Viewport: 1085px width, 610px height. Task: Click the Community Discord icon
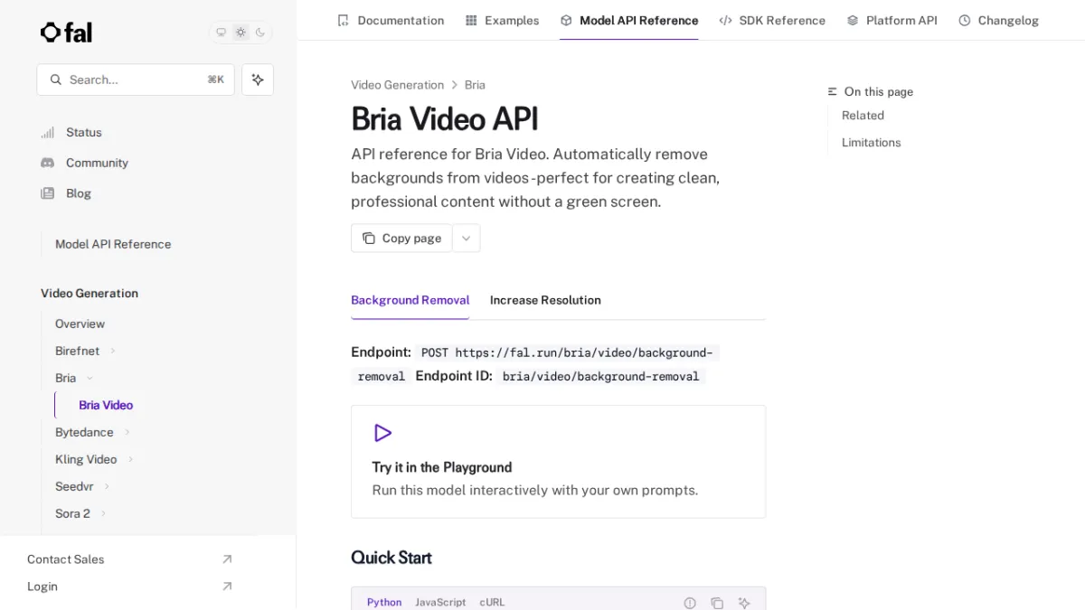pos(48,163)
